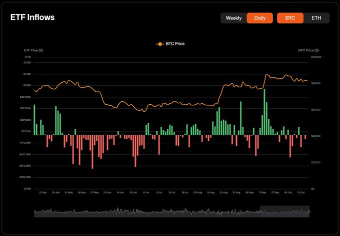Image resolution: width=340 pixels, height=236 pixels.
Task: Choose the BTC asset toggle
Action: click(290, 18)
